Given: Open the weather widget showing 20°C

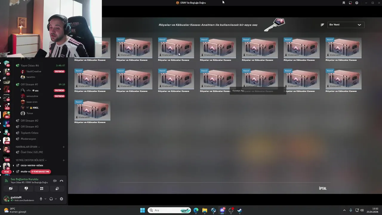Looking at the screenshot, I should 15,210.
